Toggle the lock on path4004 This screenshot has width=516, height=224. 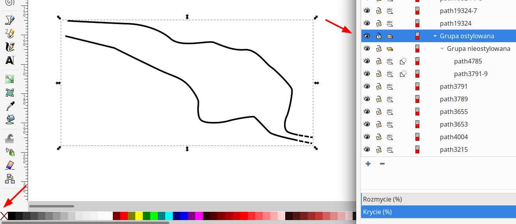pyautogui.click(x=379, y=137)
